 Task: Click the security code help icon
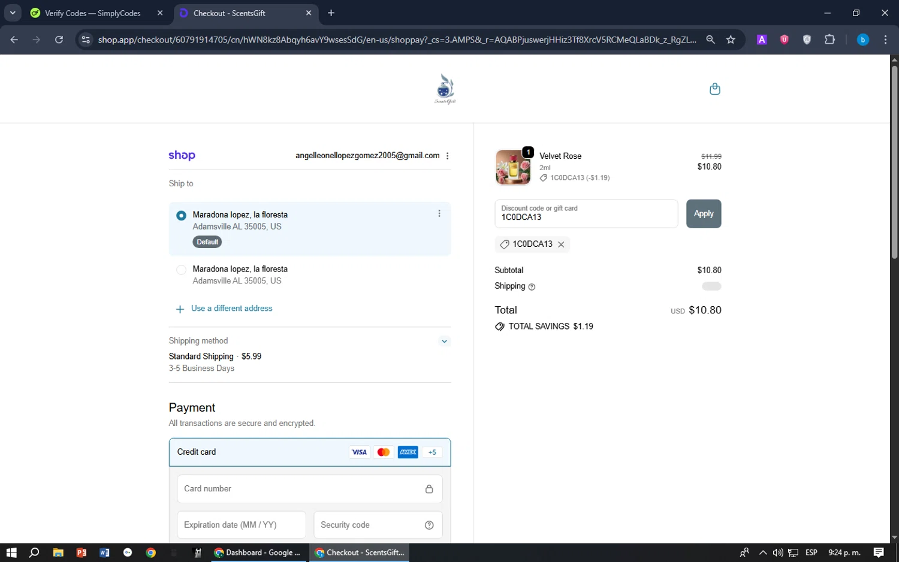(429, 525)
